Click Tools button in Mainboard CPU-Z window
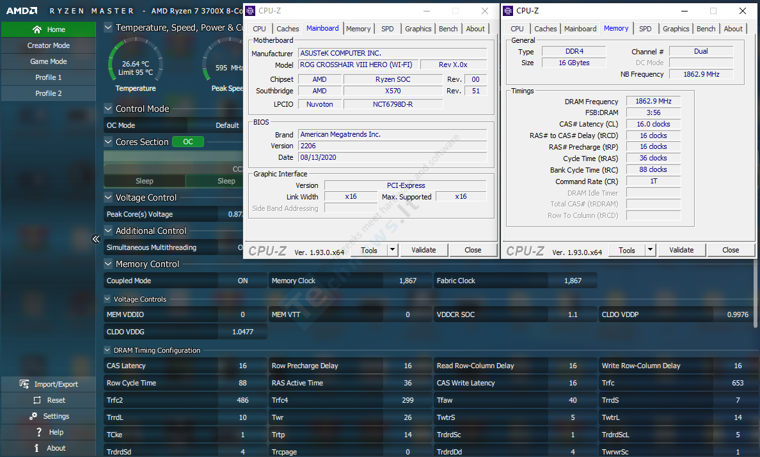760x457 pixels. pos(369,250)
